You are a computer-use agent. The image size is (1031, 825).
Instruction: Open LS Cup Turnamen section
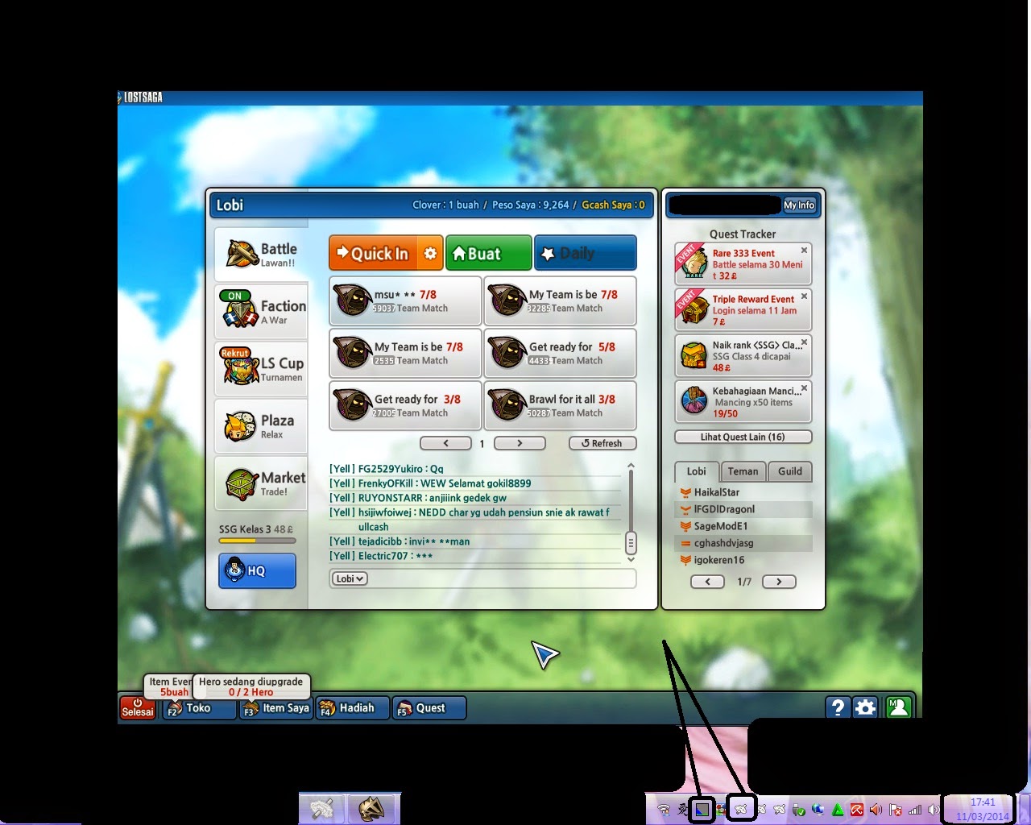point(261,369)
